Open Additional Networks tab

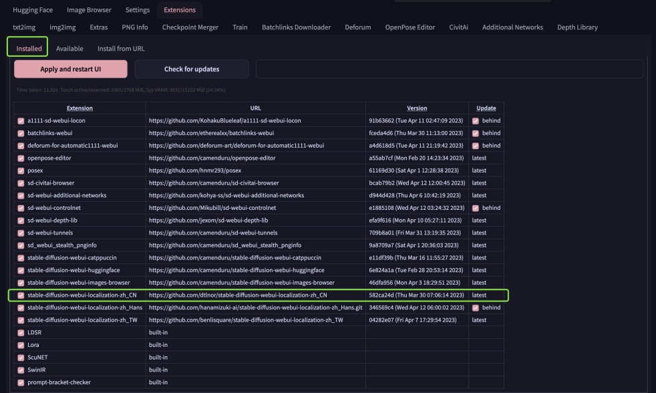tap(512, 27)
